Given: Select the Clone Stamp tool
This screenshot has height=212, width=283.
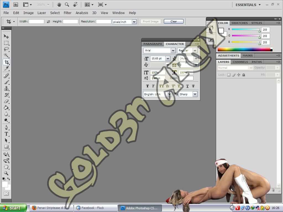Looking at the screenshot, I should tap(6, 89).
